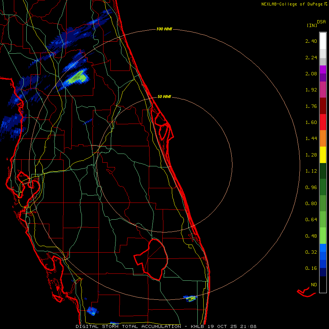The width and height of the screenshot is (329, 329).
Task: Click the ND legend label
Action: (x=314, y=285)
